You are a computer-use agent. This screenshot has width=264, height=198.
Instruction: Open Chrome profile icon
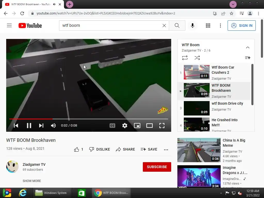coord(250,13)
